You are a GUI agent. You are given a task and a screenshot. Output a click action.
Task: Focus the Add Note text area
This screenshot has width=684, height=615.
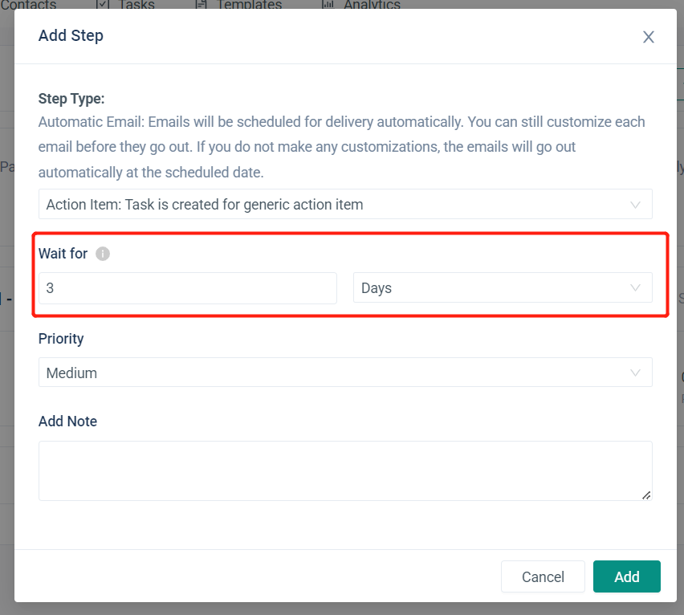[x=345, y=470]
